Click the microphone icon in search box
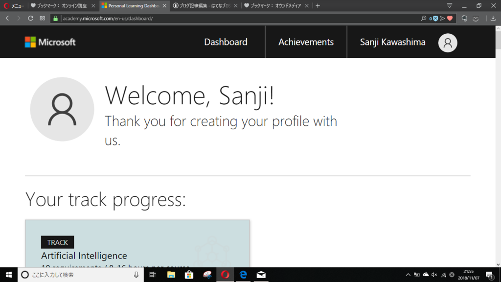This screenshot has width=501, height=282. pyautogui.click(x=136, y=275)
